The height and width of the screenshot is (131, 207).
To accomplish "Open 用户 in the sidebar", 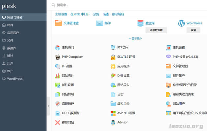I will click(23, 63).
